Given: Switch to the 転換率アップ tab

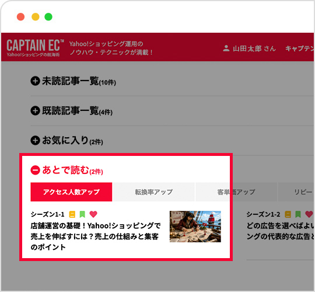Looking at the screenshot, I should coord(153,192).
